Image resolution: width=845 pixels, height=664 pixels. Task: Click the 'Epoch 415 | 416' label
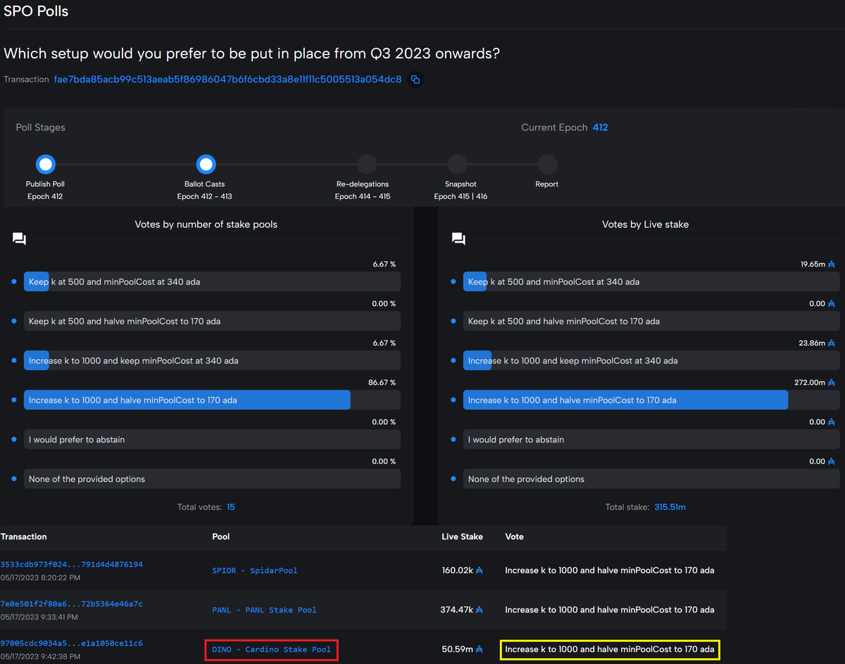click(x=461, y=196)
